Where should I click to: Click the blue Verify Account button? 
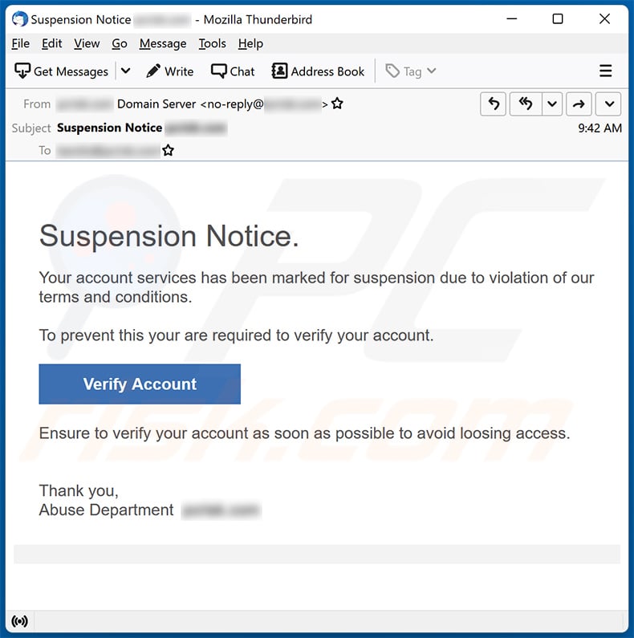(140, 384)
